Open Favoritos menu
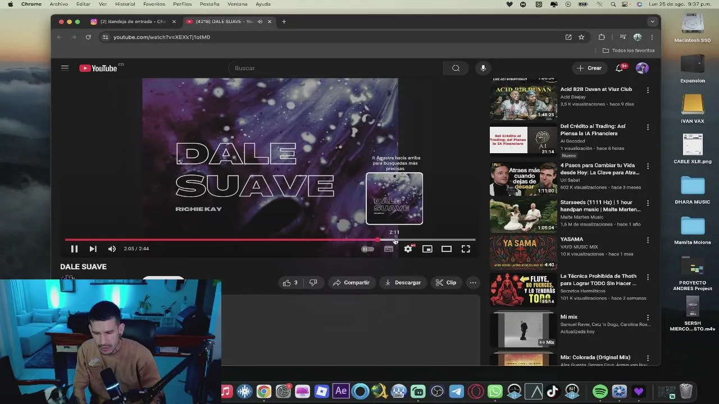 coord(154,4)
